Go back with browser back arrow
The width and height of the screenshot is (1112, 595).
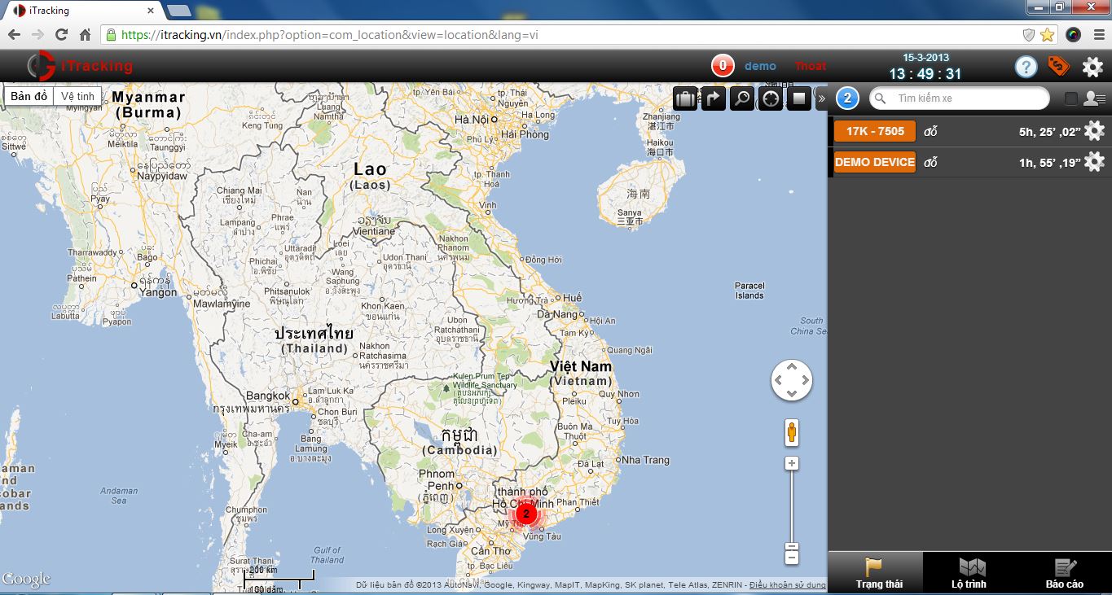tap(14, 35)
